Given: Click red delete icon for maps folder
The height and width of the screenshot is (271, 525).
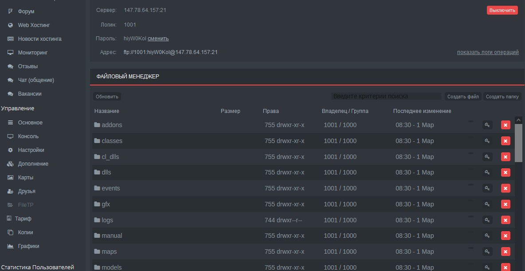Looking at the screenshot, I should coord(505,252).
